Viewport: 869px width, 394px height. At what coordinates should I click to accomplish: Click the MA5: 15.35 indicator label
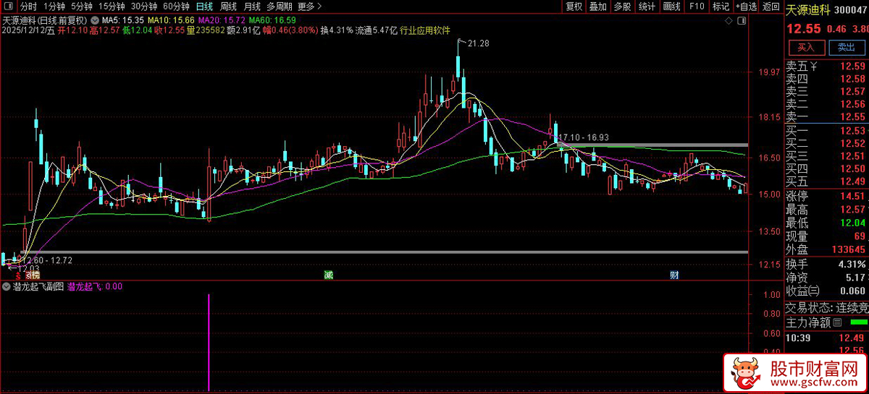point(122,20)
